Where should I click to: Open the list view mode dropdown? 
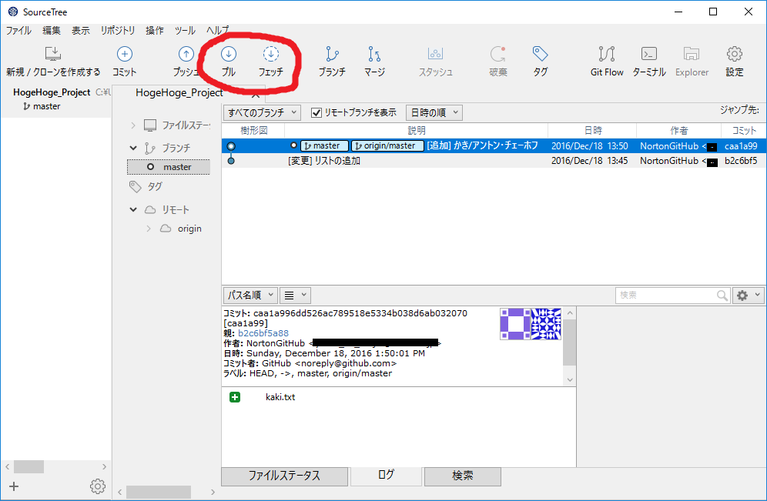coord(295,296)
